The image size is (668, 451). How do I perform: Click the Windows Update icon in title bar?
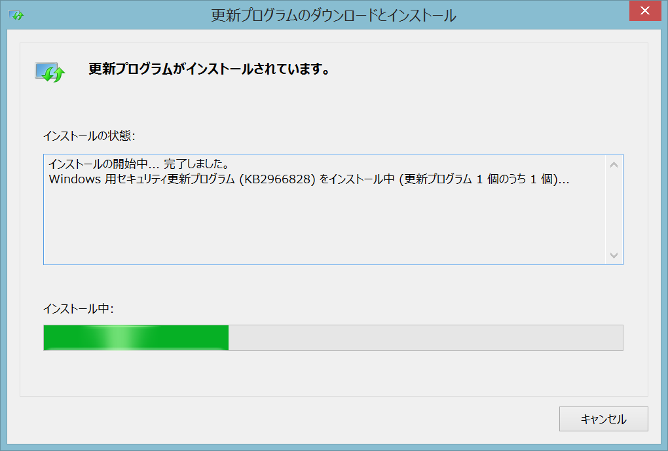click(16, 15)
